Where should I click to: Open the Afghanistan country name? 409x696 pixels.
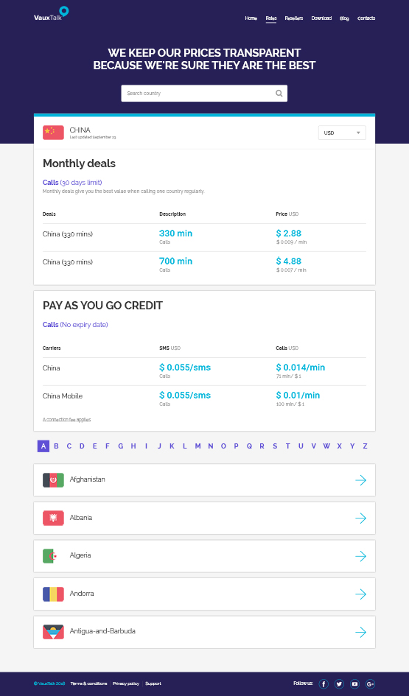[x=88, y=479]
